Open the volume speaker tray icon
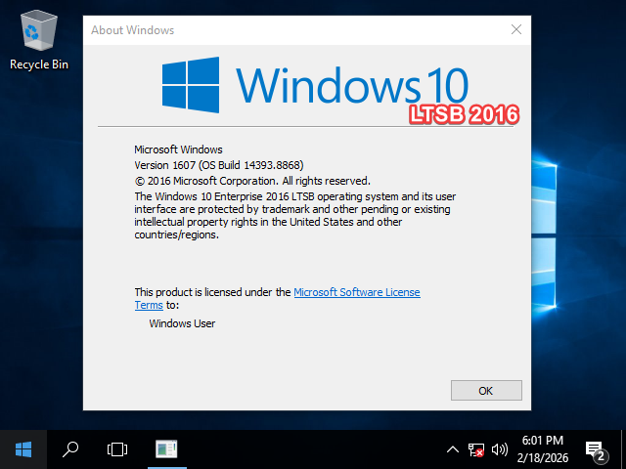This screenshot has width=626, height=469. tap(500, 449)
